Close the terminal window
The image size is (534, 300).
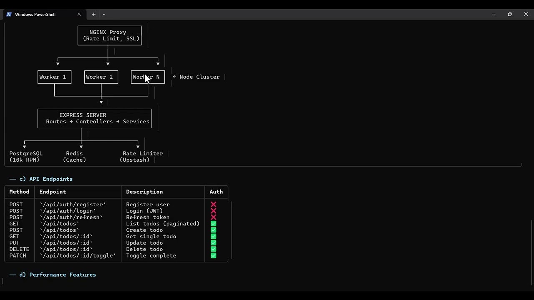[526, 14]
